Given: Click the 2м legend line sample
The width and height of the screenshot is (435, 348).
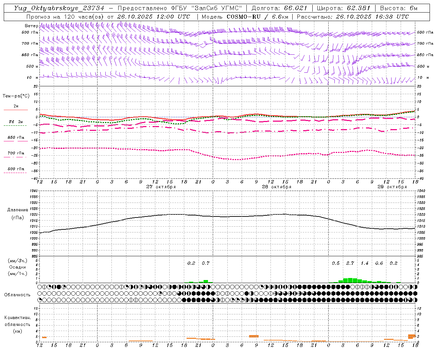Looking at the screenshot, I should [16, 110].
